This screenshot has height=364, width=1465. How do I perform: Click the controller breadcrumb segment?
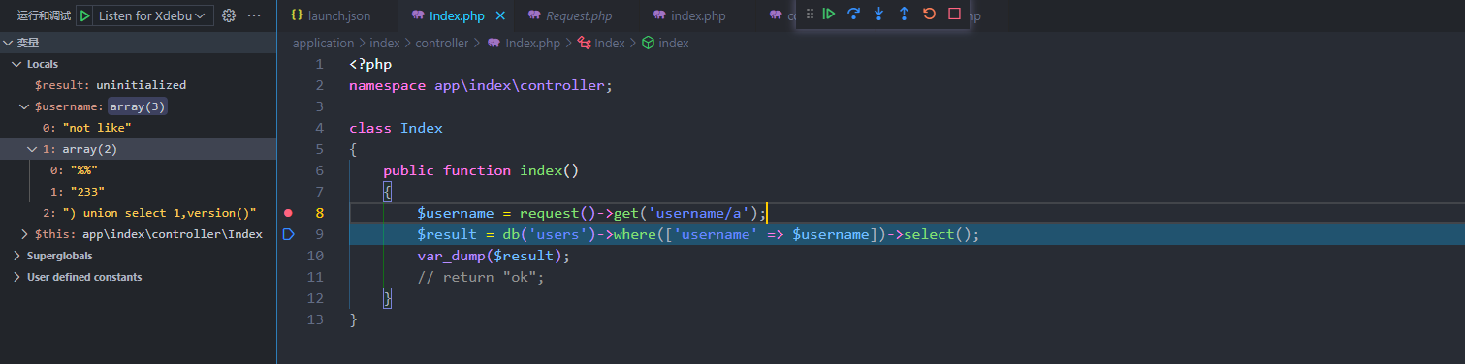[442, 43]
